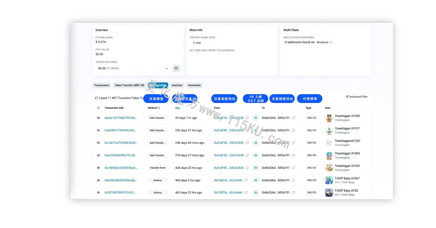Click '13 addresses found via' text
Screen dimensions: 436x228
click(x=299, y=42)
